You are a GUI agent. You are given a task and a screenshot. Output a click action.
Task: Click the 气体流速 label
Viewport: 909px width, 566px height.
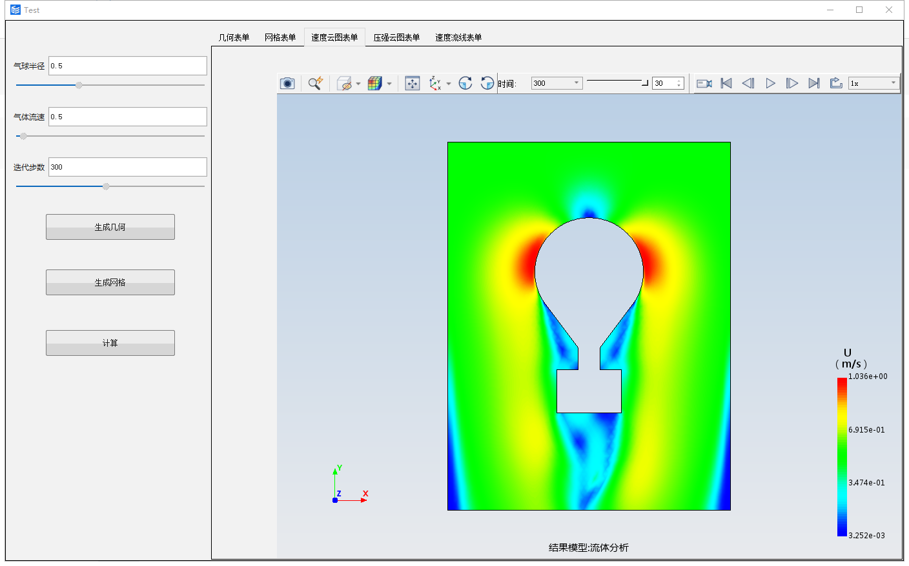pyautogui.click(x=29, y=117)
